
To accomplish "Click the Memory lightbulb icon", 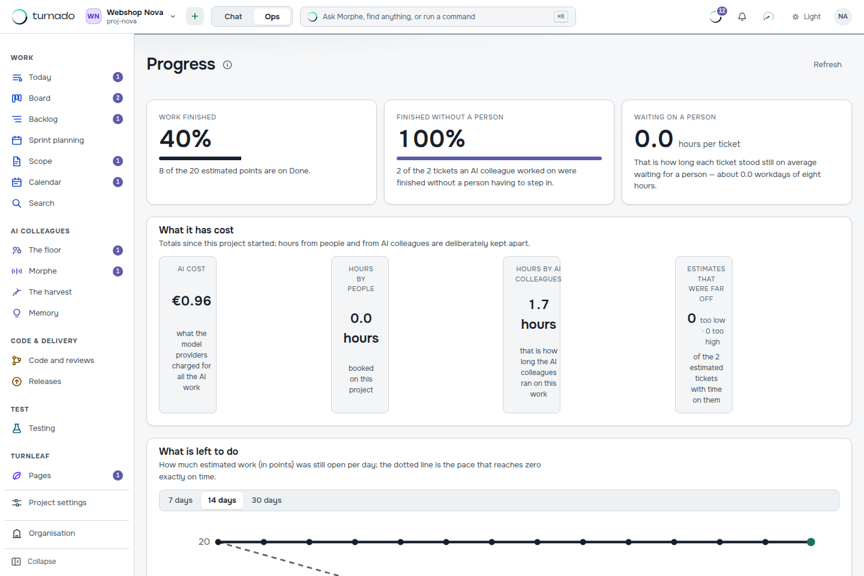I will [x=17, y=313].
